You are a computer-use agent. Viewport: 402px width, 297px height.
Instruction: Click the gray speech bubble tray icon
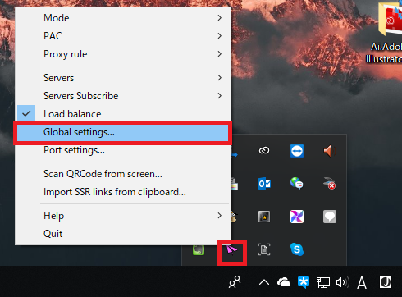click(330, 217)
